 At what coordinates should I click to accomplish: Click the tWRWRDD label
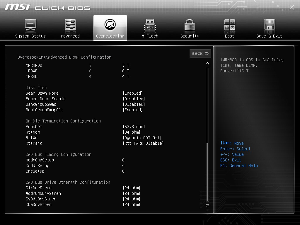pos(34,65)
